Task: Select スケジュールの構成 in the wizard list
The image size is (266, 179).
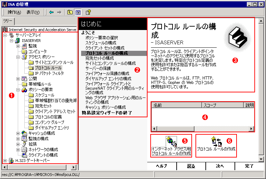Action: pos(101,43)
